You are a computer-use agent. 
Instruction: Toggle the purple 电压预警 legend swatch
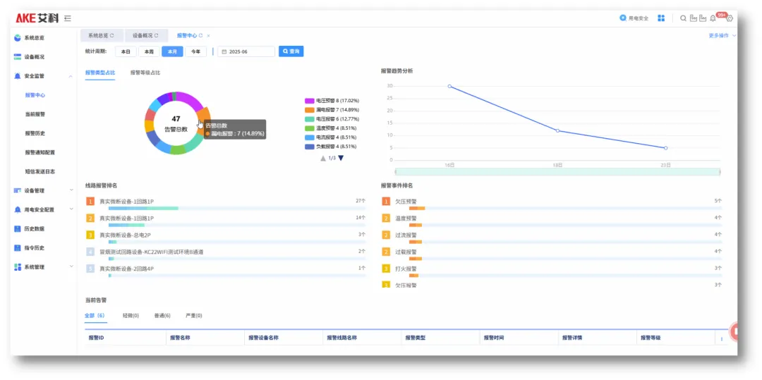coord(309,101)
